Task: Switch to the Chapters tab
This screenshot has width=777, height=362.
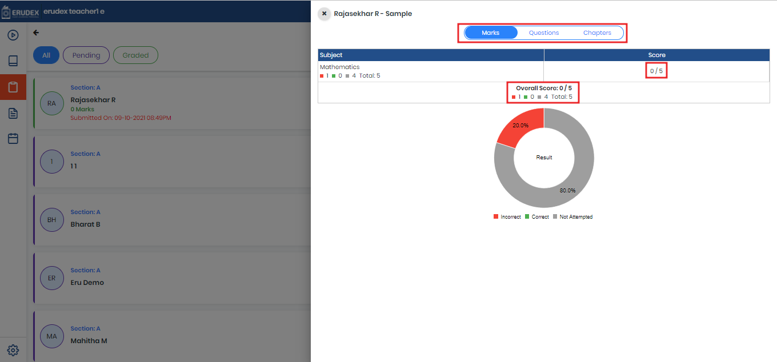Action: pos(597,33)
